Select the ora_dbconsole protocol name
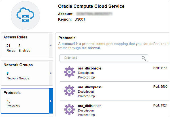The image size is (170, 117). [90, 68]
